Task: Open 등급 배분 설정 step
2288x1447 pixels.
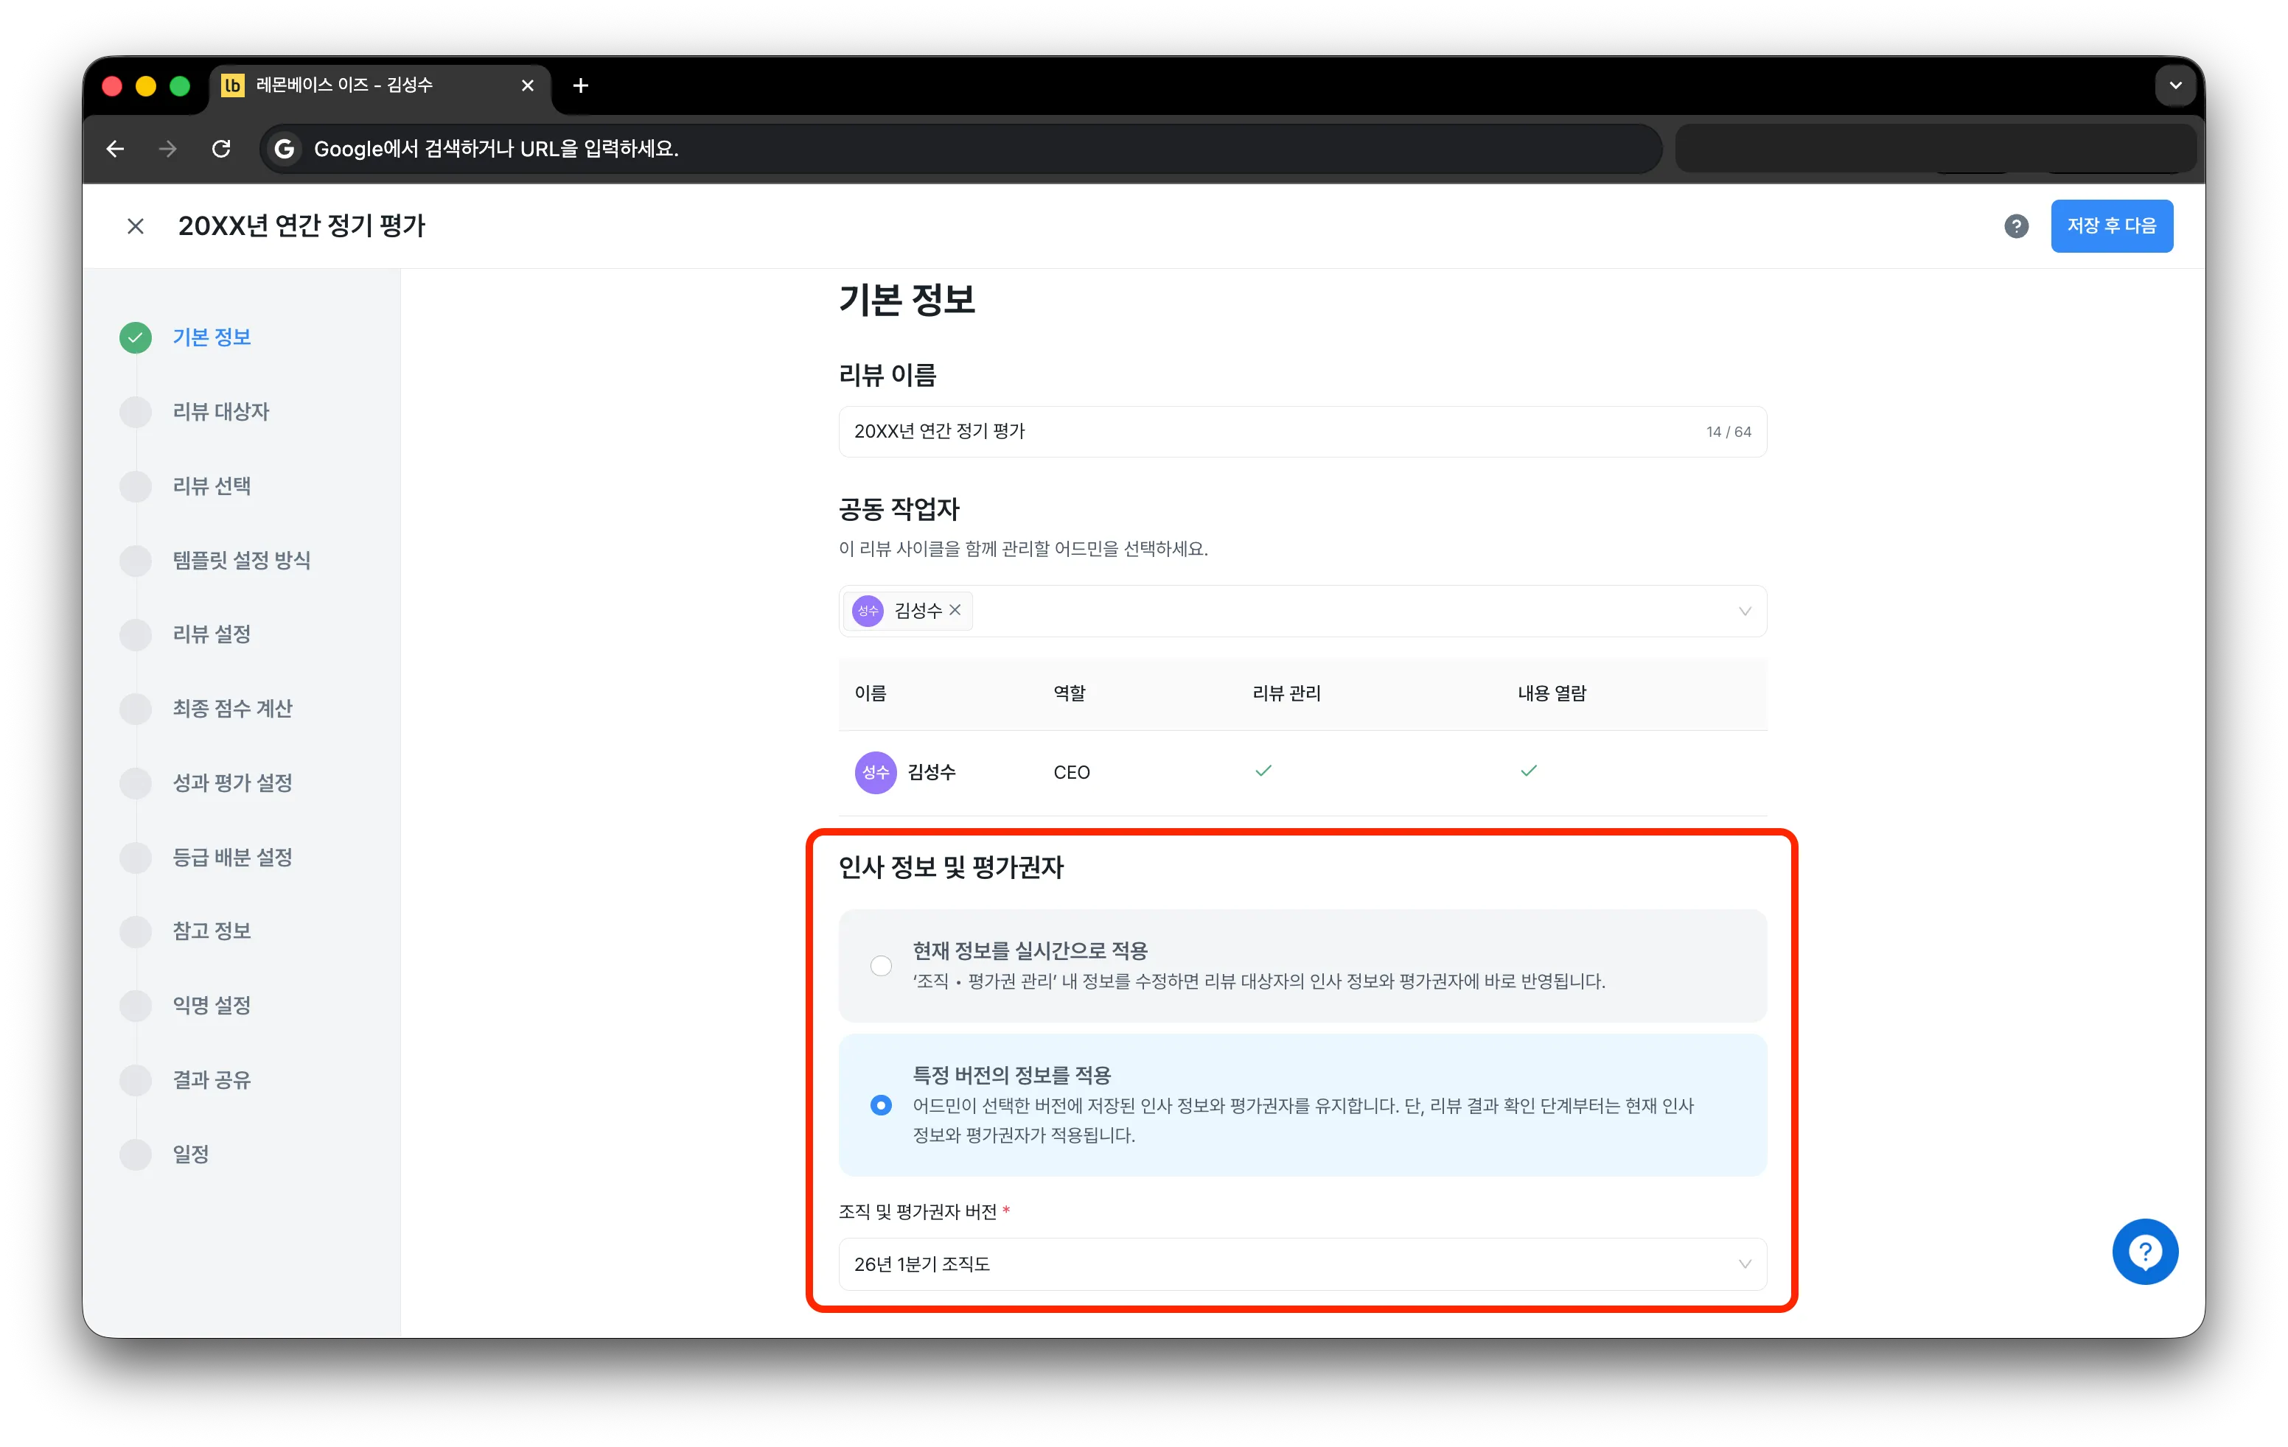Action: coord(232,858)
